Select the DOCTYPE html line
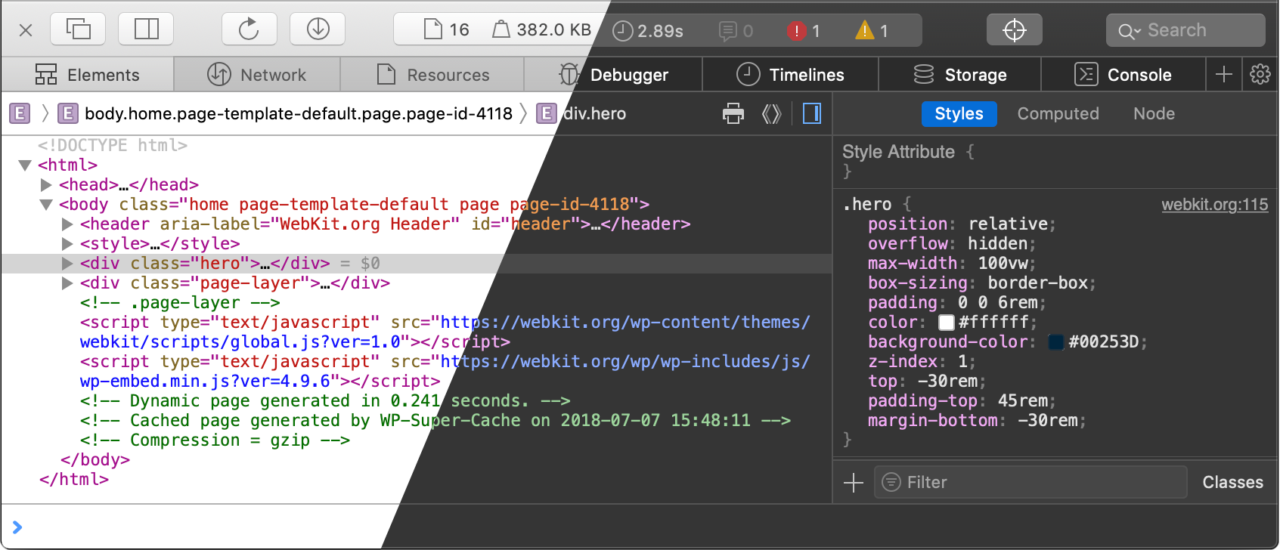This screenshot has width=1280, height=550. click(113, 145)
